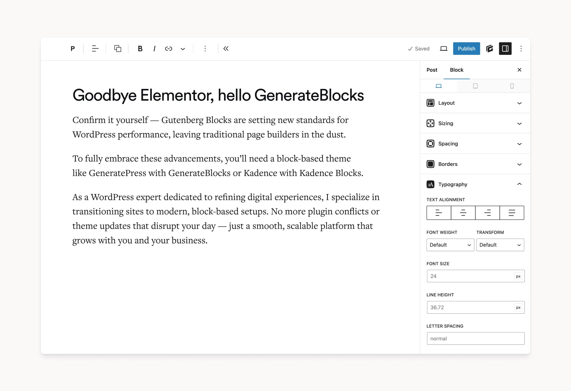Expand the Borders panel chevron
The width and height of the screenshot is (571, 391).
(x=519, y=164)
